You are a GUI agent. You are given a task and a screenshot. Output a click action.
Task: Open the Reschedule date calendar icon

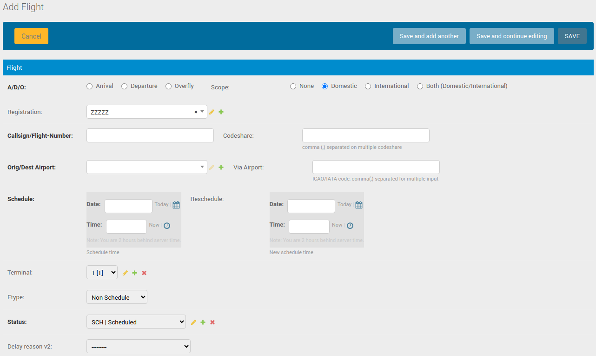click(359, 205)
